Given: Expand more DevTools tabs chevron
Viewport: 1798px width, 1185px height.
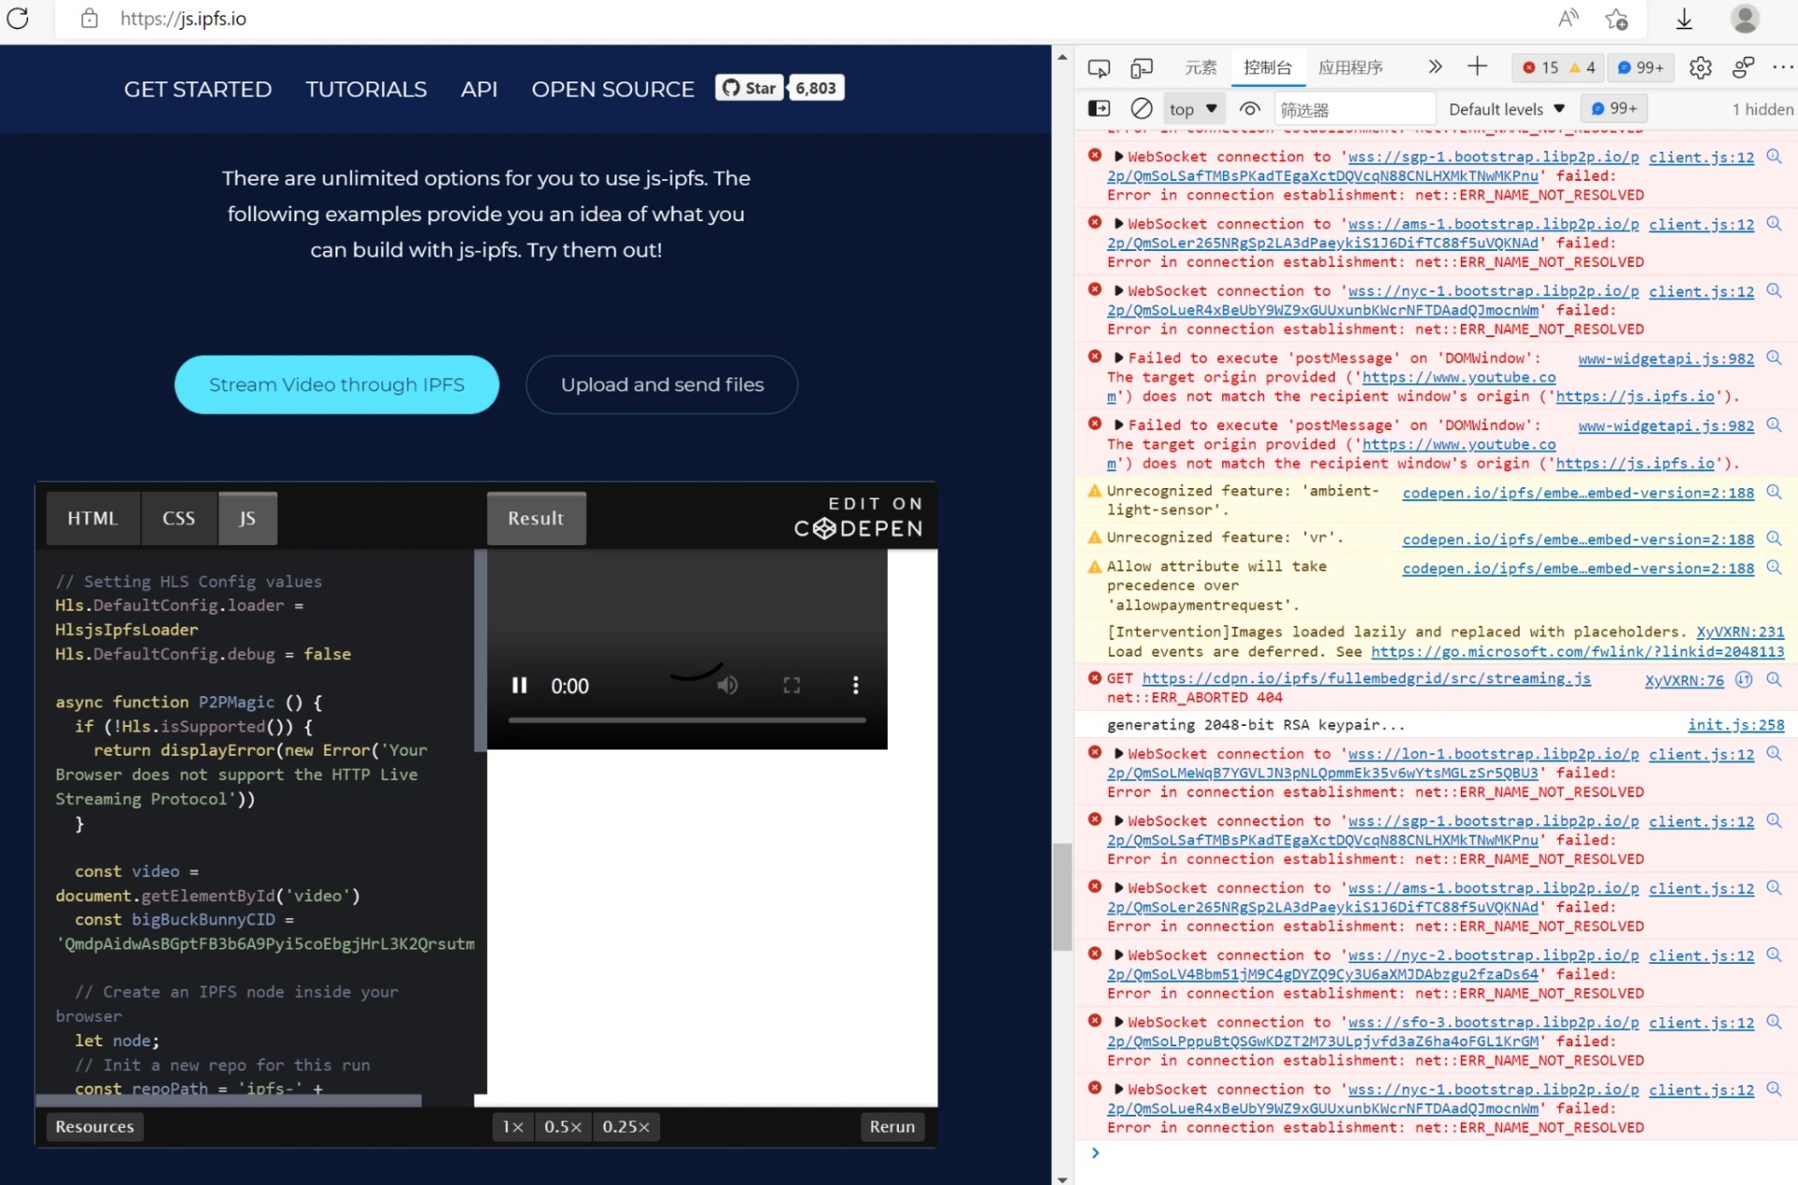Looking at the screenshot, I should [x=1435, y=67].
